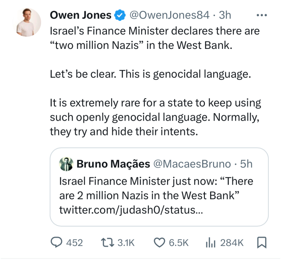Viewport: 281px width, 262px height.
Task: Open Owen Jones profile picture
Action: pyautogui.click(x=29, y=21)
